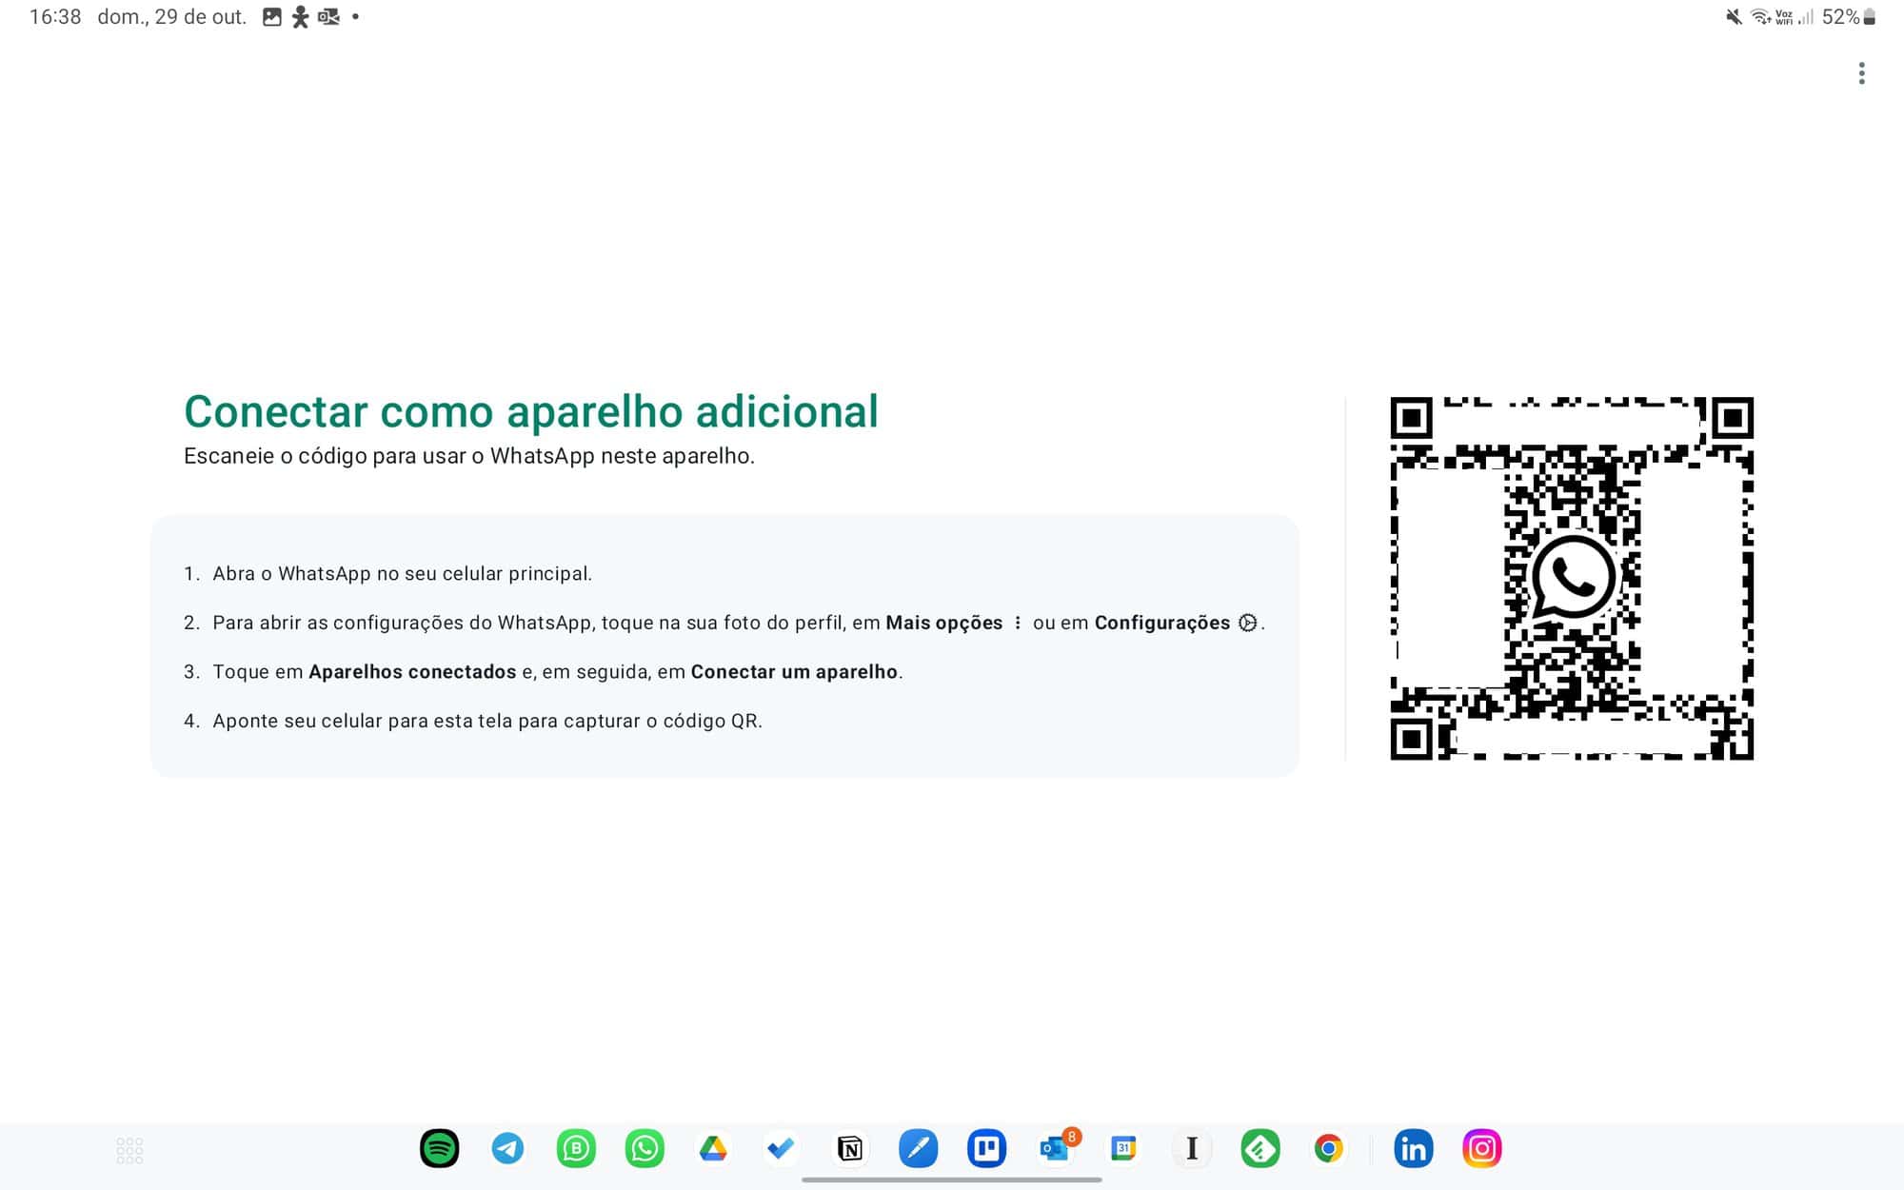1904x1190 pixels.
Task: Tap the WhatsApp QR code
Action: [x=1572, y=579]
